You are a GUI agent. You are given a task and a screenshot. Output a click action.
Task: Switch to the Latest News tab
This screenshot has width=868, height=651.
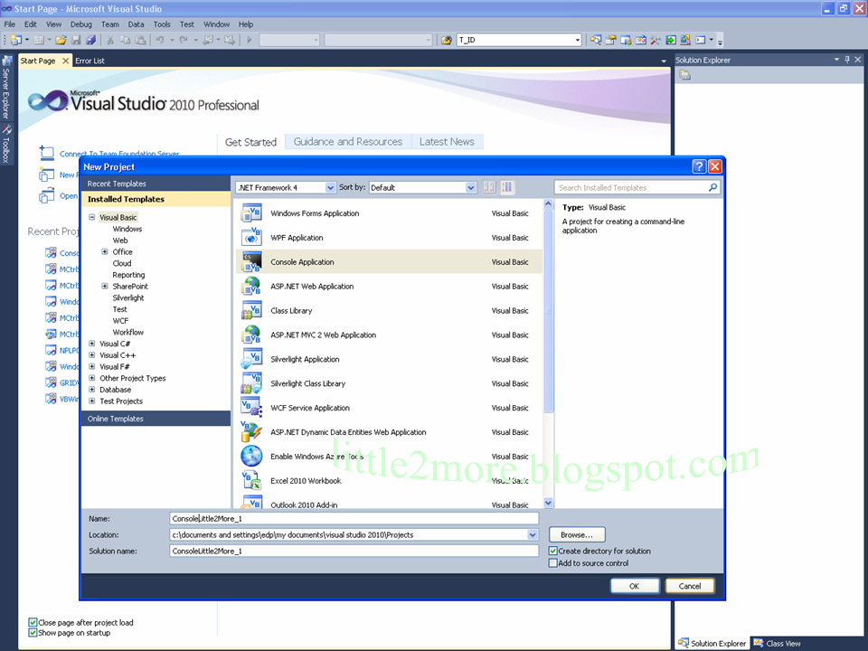click(x=447, y=142)
